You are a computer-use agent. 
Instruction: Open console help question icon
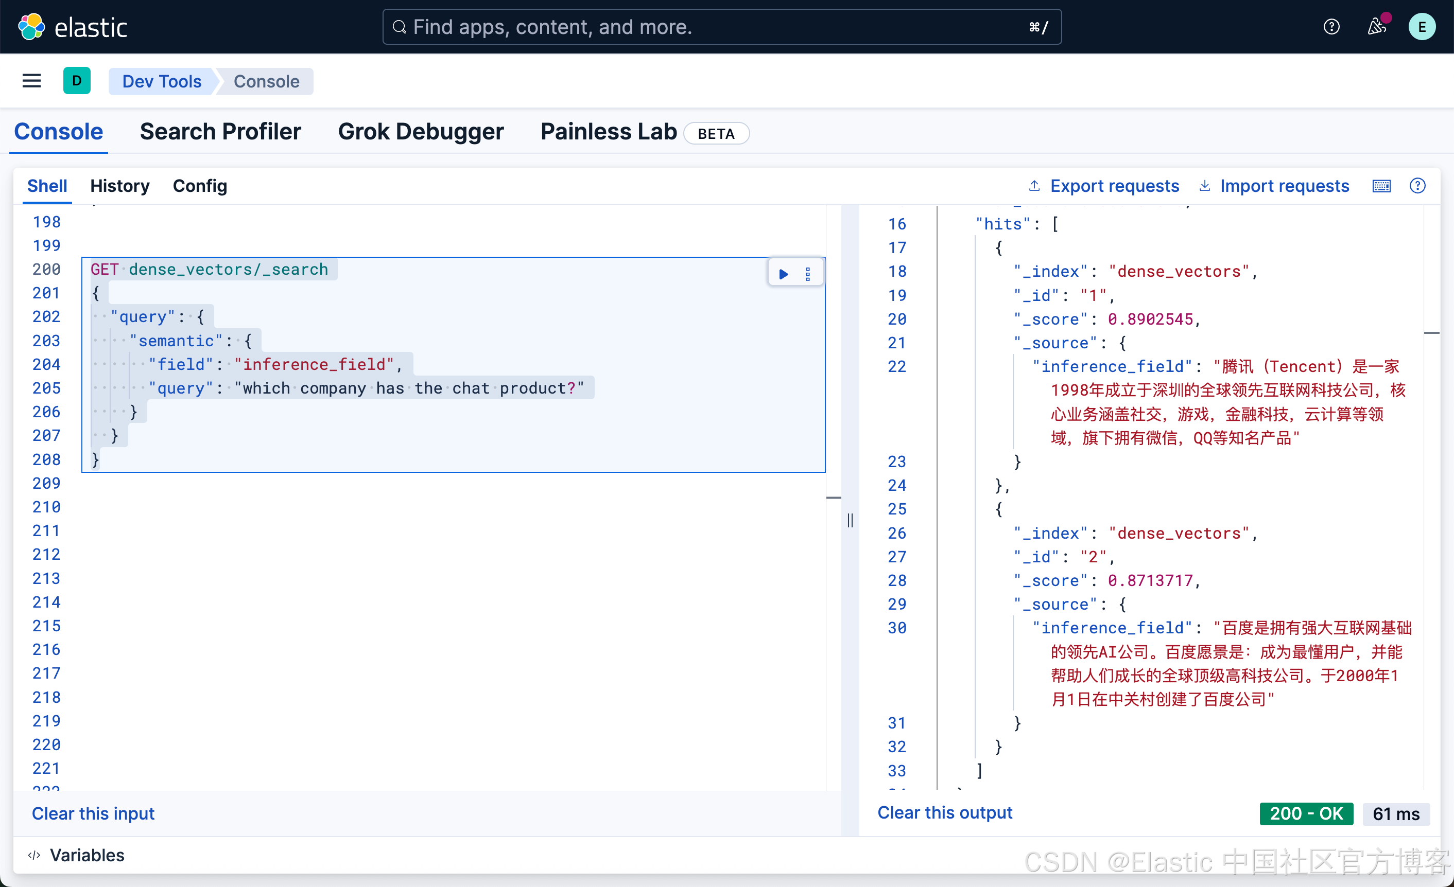pyautogui.click(x=1417, y=186)
